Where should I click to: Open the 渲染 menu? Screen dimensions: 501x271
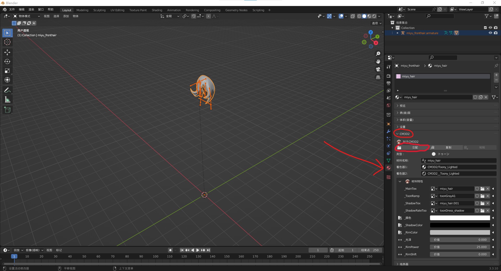click(31, 9)
